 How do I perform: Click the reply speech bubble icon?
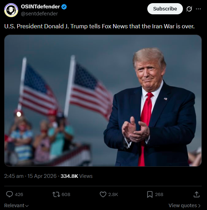coord(9,194)
